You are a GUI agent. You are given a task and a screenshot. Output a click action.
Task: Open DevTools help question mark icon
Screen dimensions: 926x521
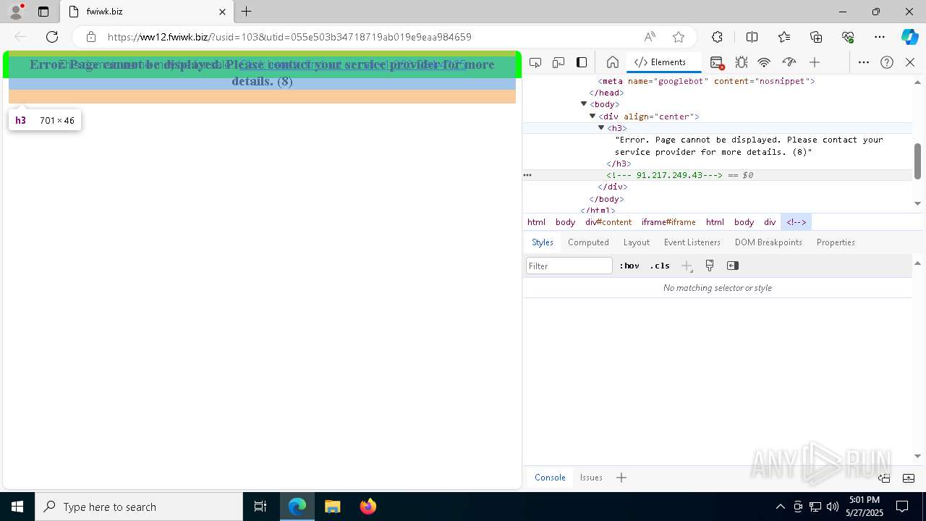[x=887, y=62]
